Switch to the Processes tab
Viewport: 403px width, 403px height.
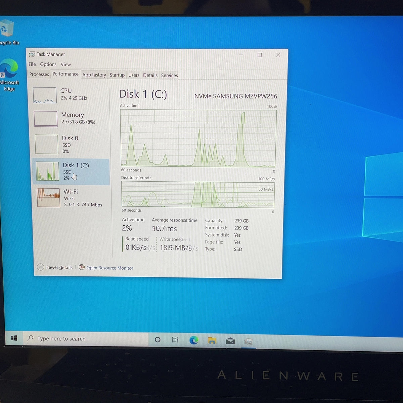(x=39, y=74)
